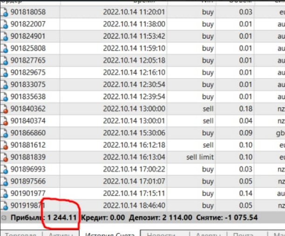Click the buy icon for order 901827765

[4, 61]
